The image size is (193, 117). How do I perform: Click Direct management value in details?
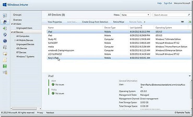click(x=149, y=99)
